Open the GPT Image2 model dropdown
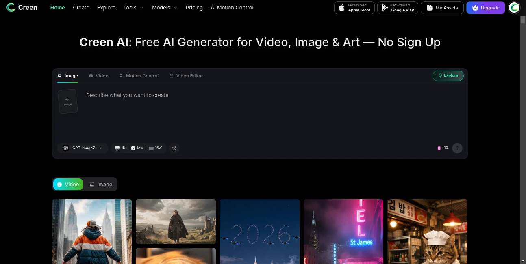The image size is (526, 264). (x=83, y=148)
